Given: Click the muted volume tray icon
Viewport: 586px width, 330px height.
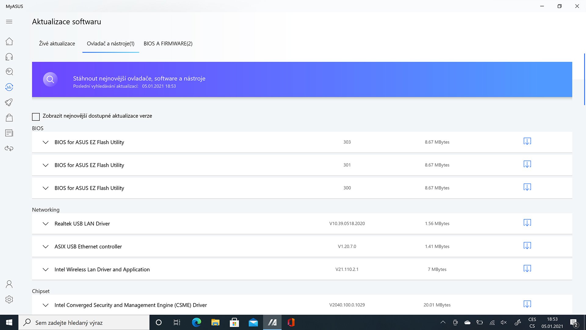Looking at the screenshot, I should 504,322.
